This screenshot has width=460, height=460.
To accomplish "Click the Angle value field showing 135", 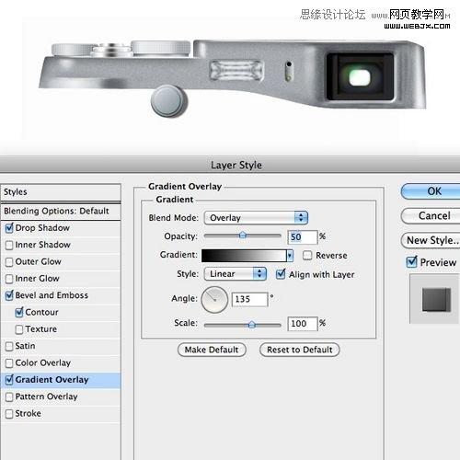I will 250,299.
